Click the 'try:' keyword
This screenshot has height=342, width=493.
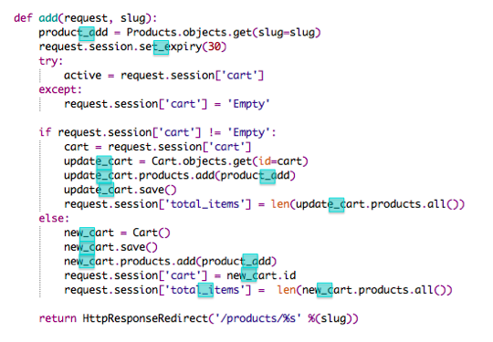(x=51, y=61)
